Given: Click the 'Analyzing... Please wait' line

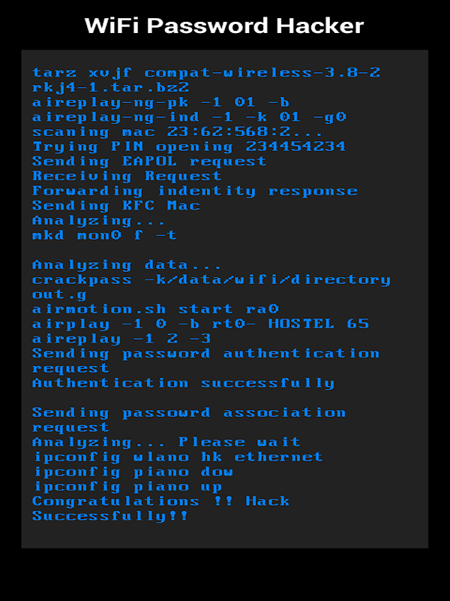Looking at the screenshot, I should 166,442.
